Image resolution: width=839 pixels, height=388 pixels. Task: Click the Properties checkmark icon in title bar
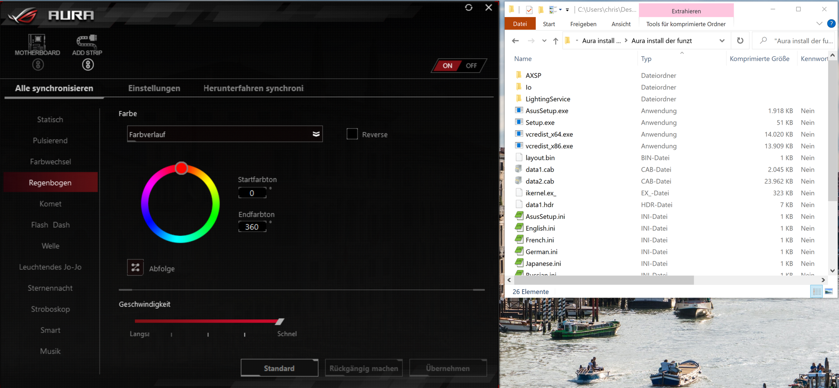coord(529,10)
